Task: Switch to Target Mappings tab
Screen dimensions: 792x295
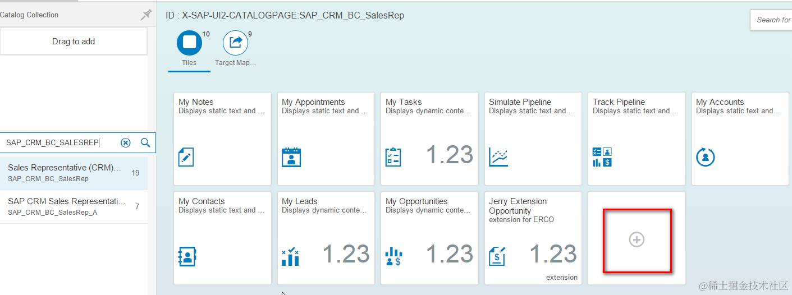Action: 235,43
